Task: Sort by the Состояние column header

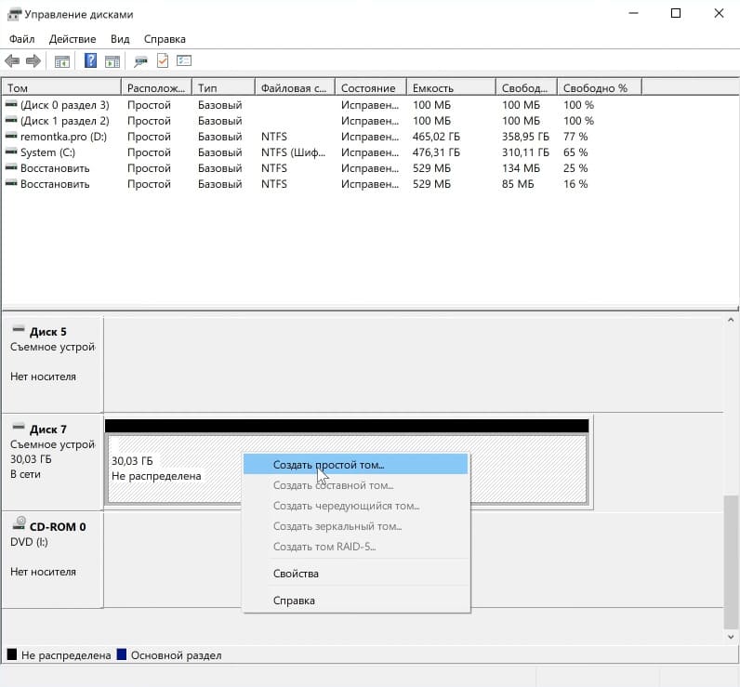Action: click(371, 87)
